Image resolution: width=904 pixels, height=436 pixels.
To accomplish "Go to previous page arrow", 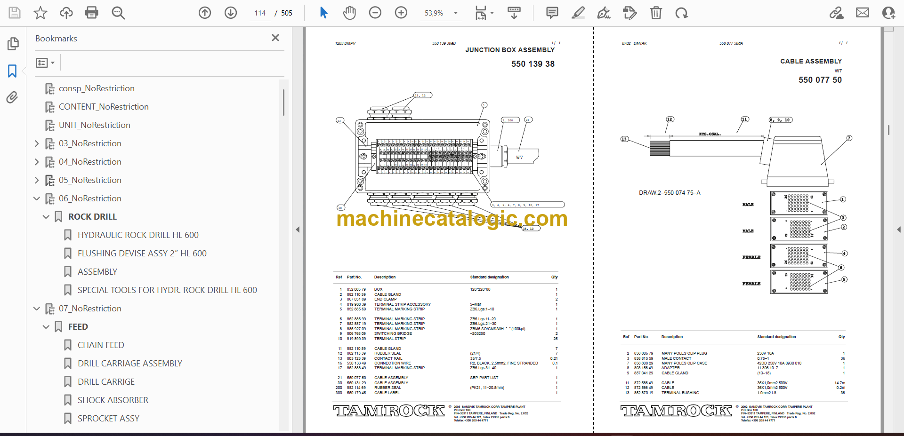I will (205, 13).
